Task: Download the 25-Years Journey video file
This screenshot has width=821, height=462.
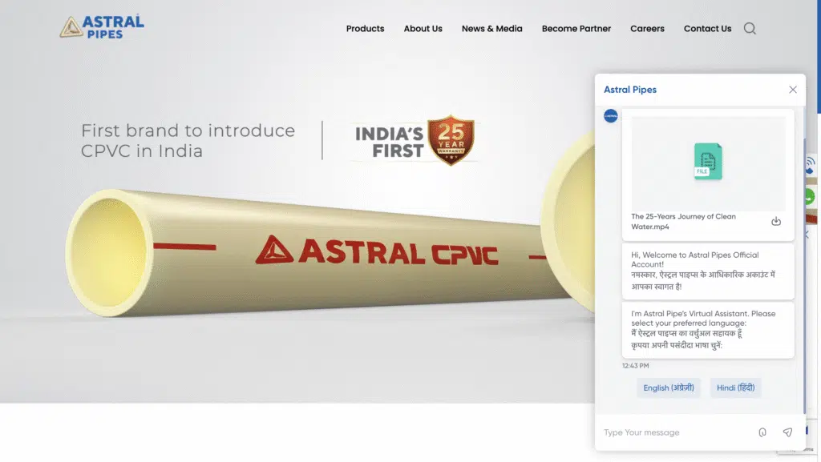Action: click(776, 222)
